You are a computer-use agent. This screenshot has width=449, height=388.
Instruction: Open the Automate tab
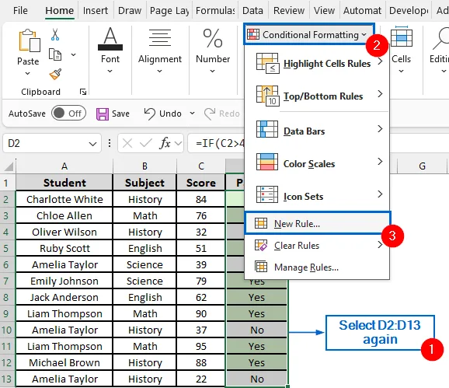tap(362, 11)
